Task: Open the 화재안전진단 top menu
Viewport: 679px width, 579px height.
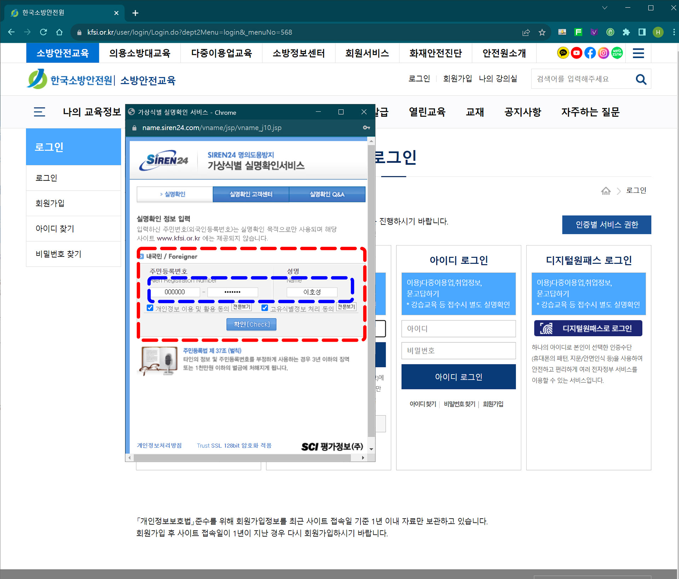Action: click(x=435, y=53)
